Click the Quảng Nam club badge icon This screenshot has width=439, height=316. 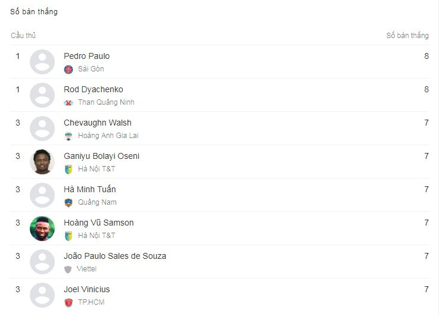69,202
